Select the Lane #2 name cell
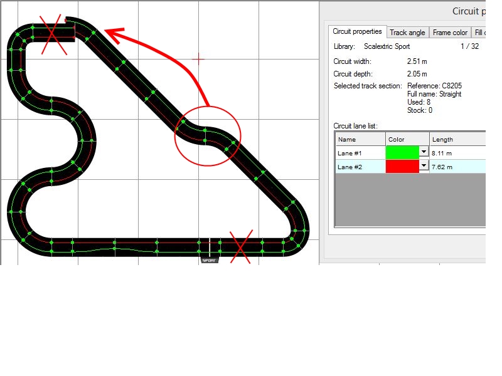502x376 pixels. click(x=360, y=167)
